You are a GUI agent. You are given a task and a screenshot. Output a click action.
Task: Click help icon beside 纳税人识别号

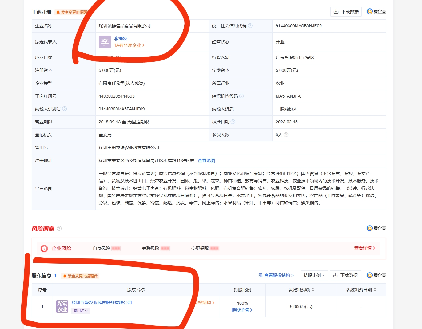(65, 109)
